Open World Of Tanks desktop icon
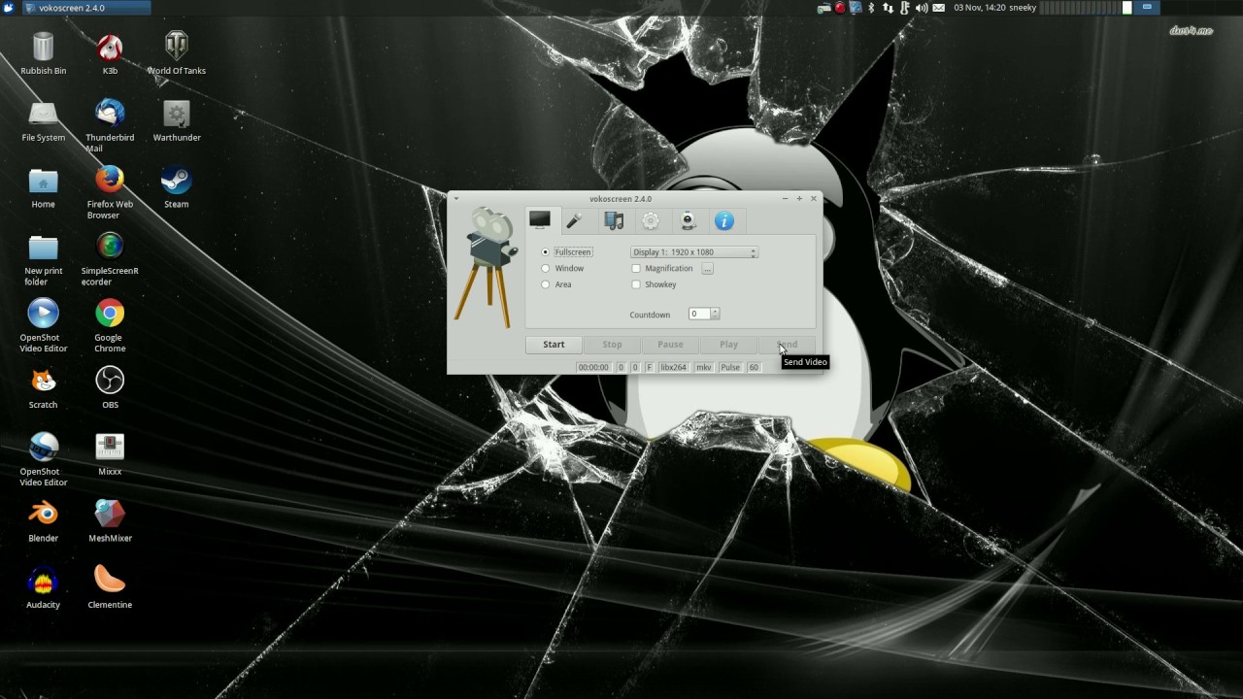The image size is (1243, 699). click(x=176, y=53)
